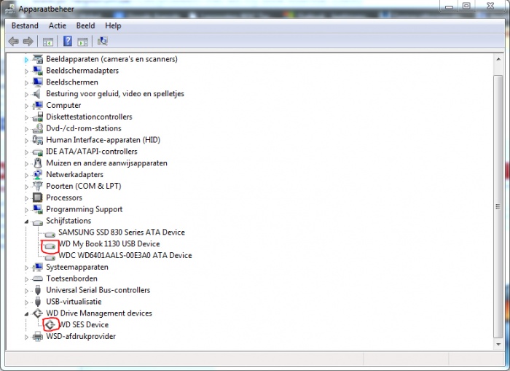510x371 pixels.
Task: Collapse the Schijfstations node
Action: (x=26, y=222)
